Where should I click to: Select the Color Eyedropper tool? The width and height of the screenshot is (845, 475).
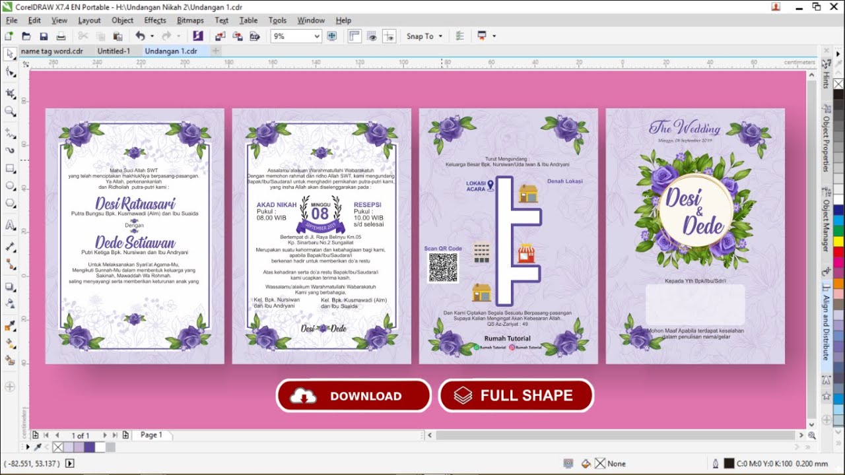click(10, 326)
